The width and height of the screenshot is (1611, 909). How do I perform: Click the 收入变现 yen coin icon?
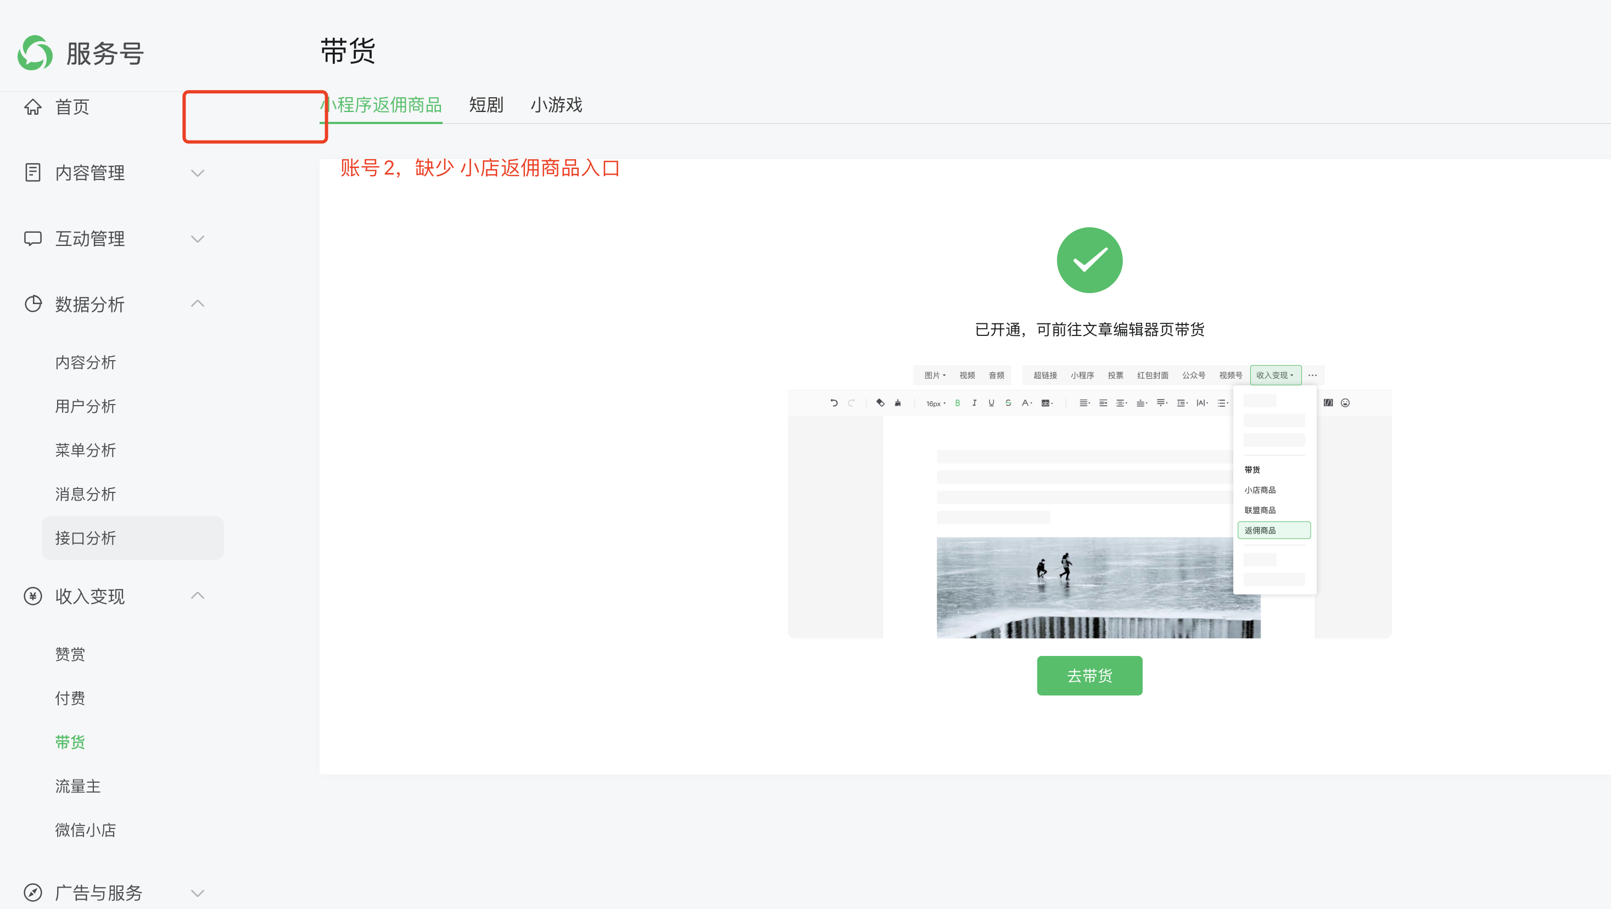click(32, 597)
